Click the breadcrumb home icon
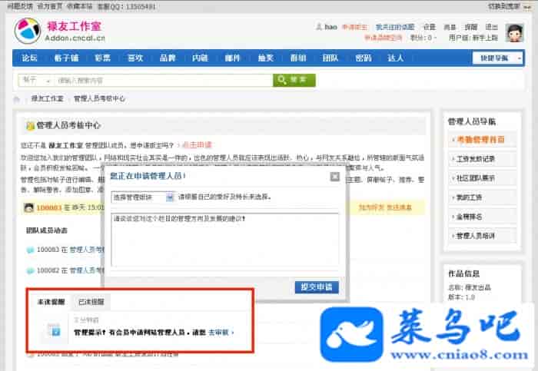The image size is (538, 371). point(16,99)
